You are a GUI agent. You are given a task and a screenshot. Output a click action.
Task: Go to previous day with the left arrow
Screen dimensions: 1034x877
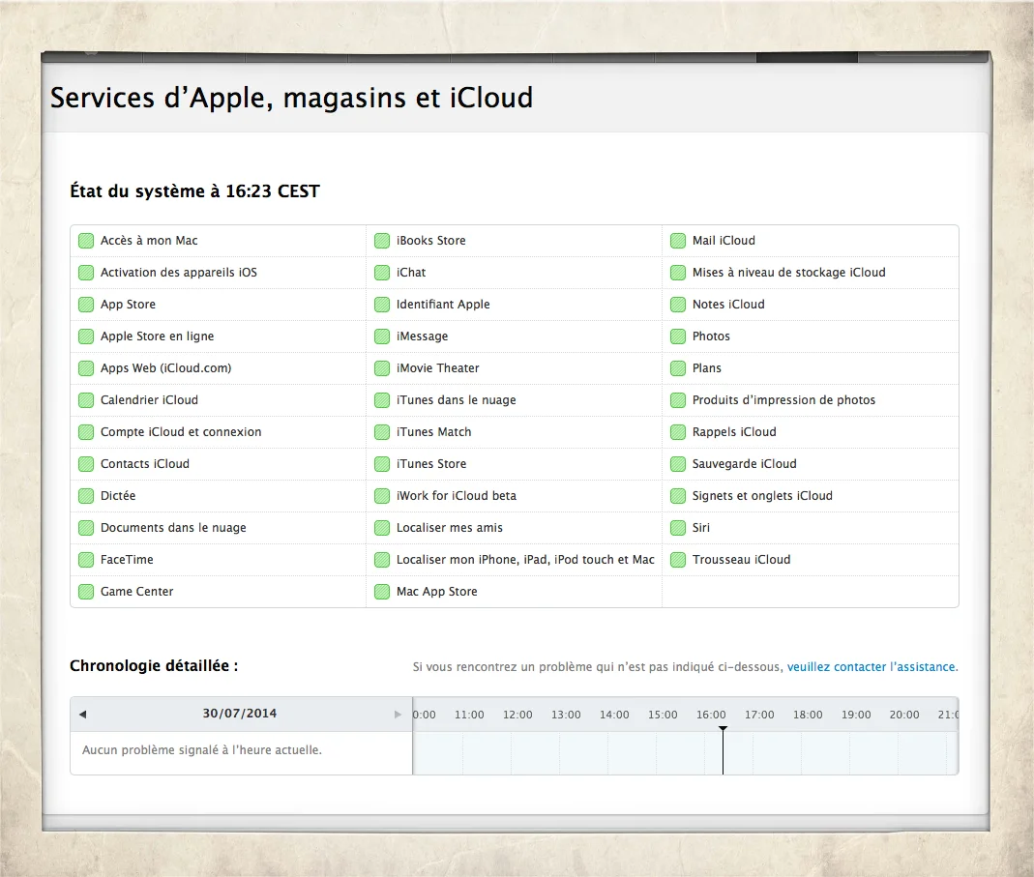(x=82, y=715)
